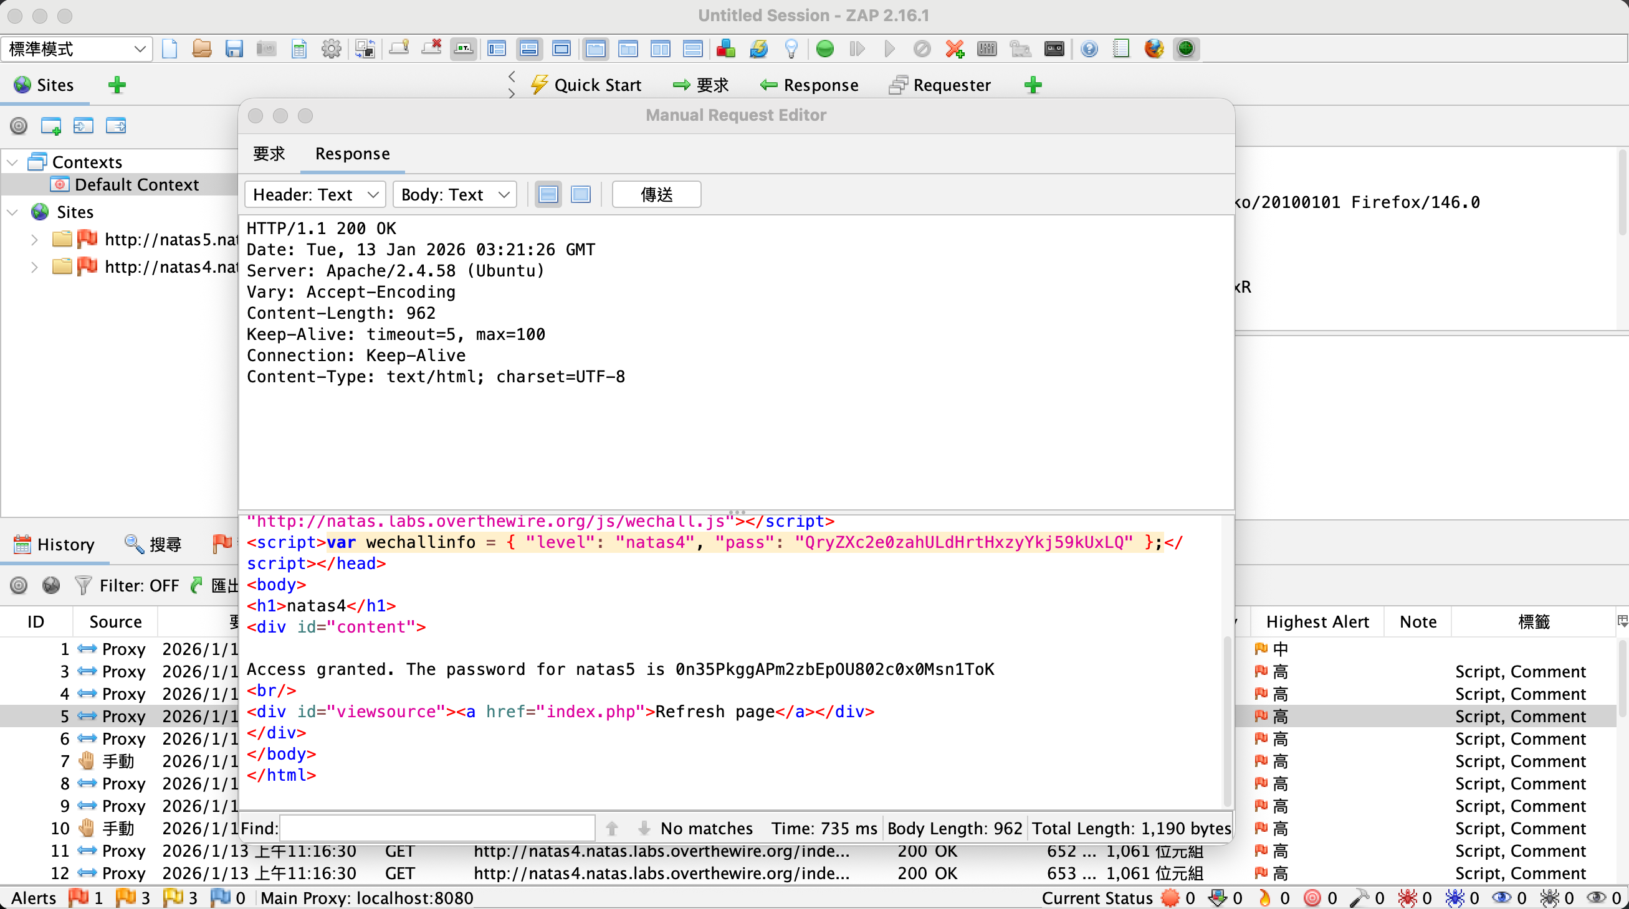Screen dimensions: 1629x909
Task: Click the Source column header
Action: [115, 621]
